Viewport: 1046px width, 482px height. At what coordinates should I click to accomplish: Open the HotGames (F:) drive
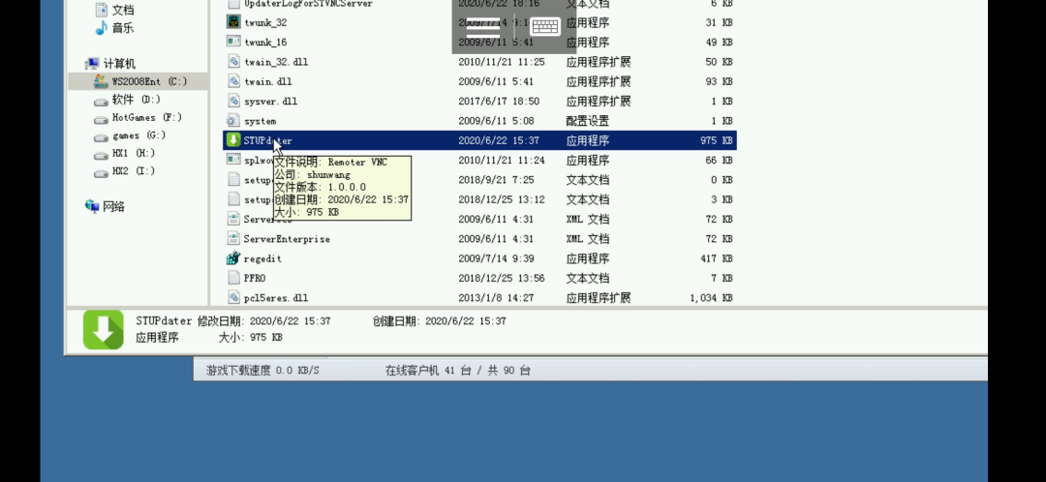(x=147, y=117)
